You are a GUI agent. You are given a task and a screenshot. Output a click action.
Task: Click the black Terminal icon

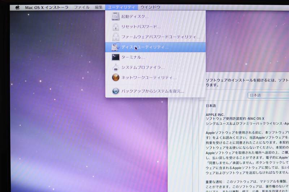click(x=115, y=57)
